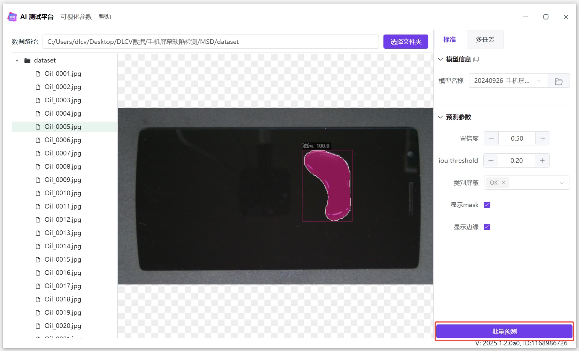Select Oil_0018.jpg in file tree
579x351 pixels.
63,299
